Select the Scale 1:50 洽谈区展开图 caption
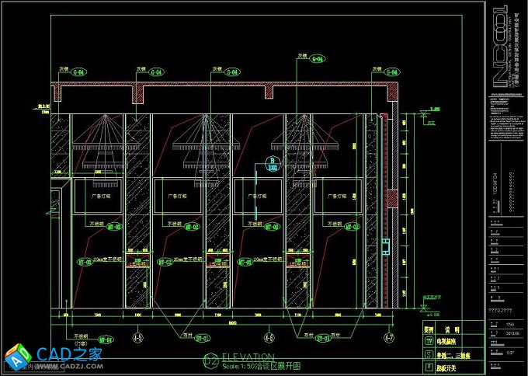 (261, 365)
